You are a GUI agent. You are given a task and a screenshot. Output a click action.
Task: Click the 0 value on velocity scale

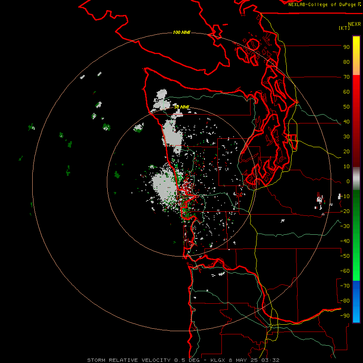tap(348, 181)
